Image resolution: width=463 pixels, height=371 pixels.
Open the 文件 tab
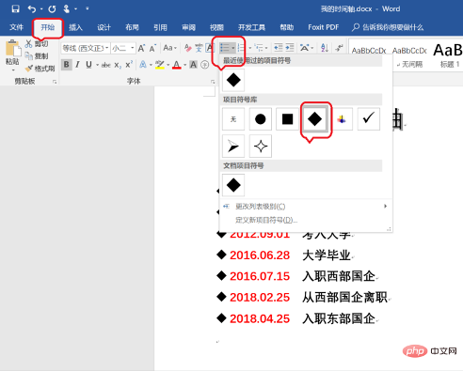coord(16,27)
